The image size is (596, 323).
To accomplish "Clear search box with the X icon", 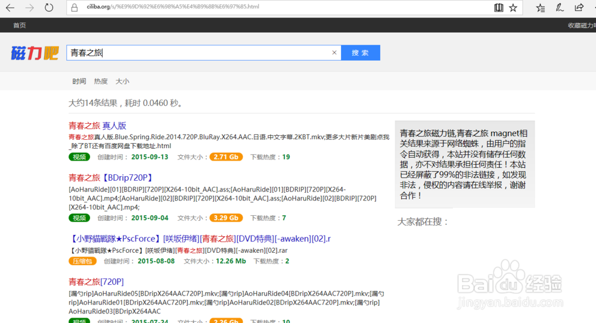I will coord(334,53).
